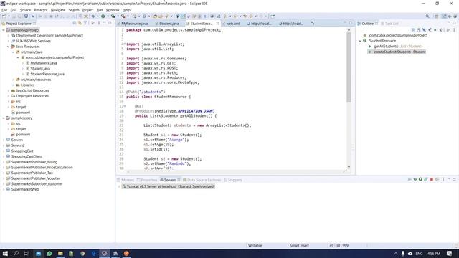459x258 pixels.
Task: Open WhatsApp from the taskbar
Action: [x=49, y=253]
